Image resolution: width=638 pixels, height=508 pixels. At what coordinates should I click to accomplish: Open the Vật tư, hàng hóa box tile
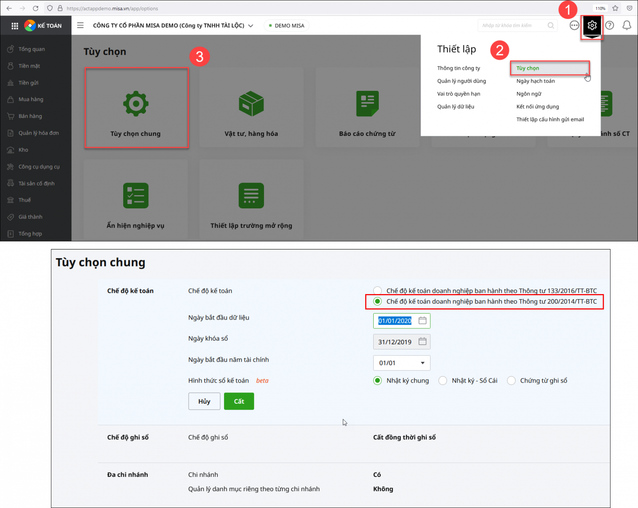click(251, 108)
